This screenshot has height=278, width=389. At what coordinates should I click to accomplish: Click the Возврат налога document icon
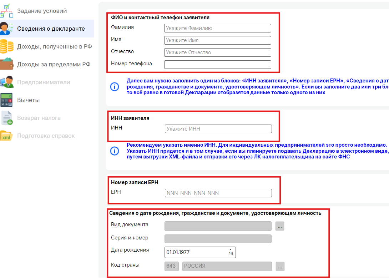(6, 118)
